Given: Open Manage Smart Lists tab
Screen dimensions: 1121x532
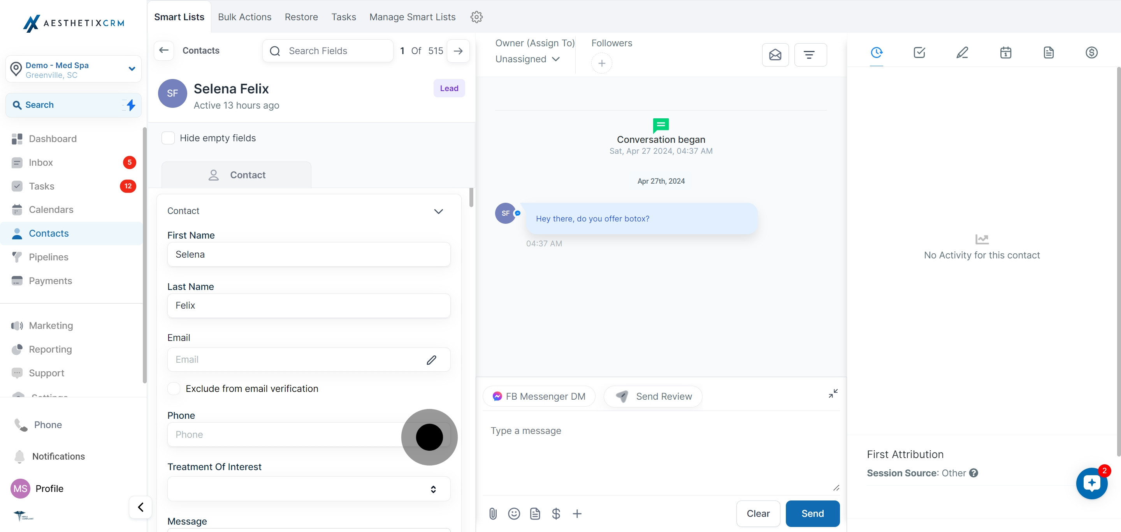Looking at the screenshot, I should tap(412, 17).
